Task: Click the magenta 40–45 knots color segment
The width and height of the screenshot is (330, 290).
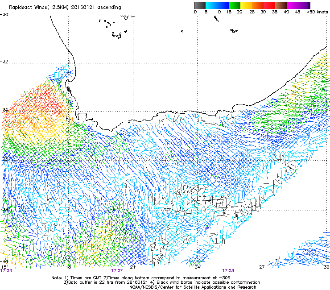Action: coord(293,5)
